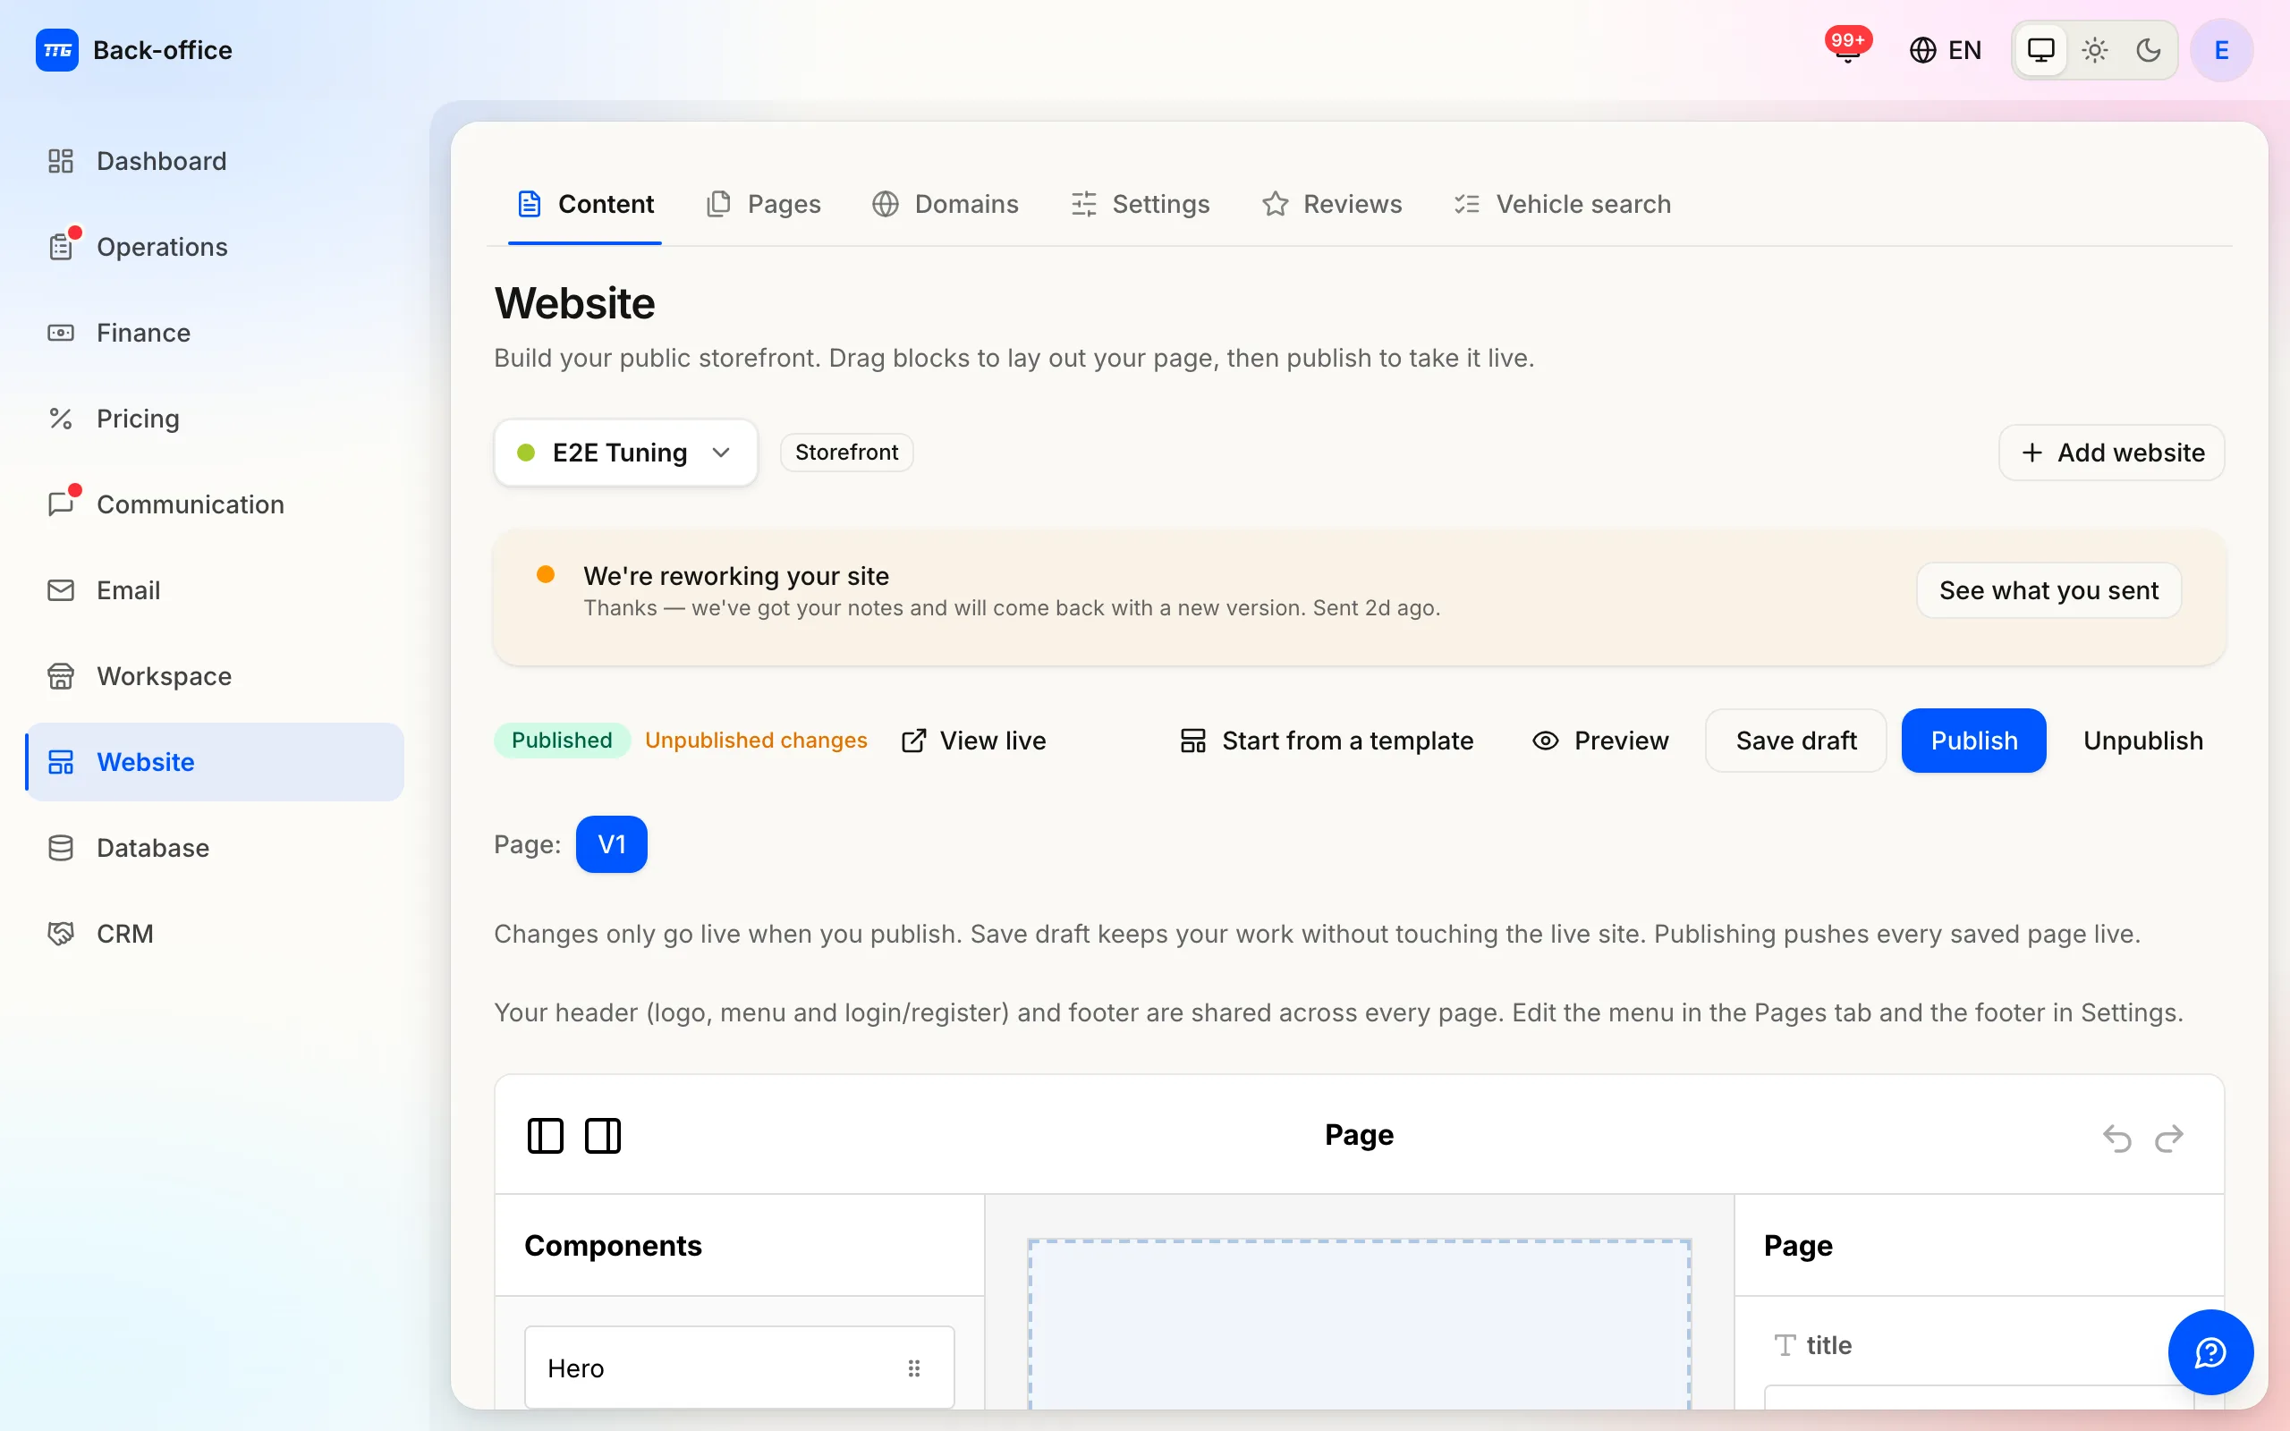Image resolution: width=2290 pixels, height=1431 pixels.
Task: Switch to dark theme moon icon
Action: click(2149, 50)
